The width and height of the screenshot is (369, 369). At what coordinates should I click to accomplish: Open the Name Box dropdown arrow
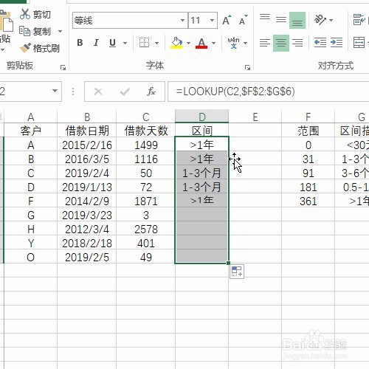[55, 91]
